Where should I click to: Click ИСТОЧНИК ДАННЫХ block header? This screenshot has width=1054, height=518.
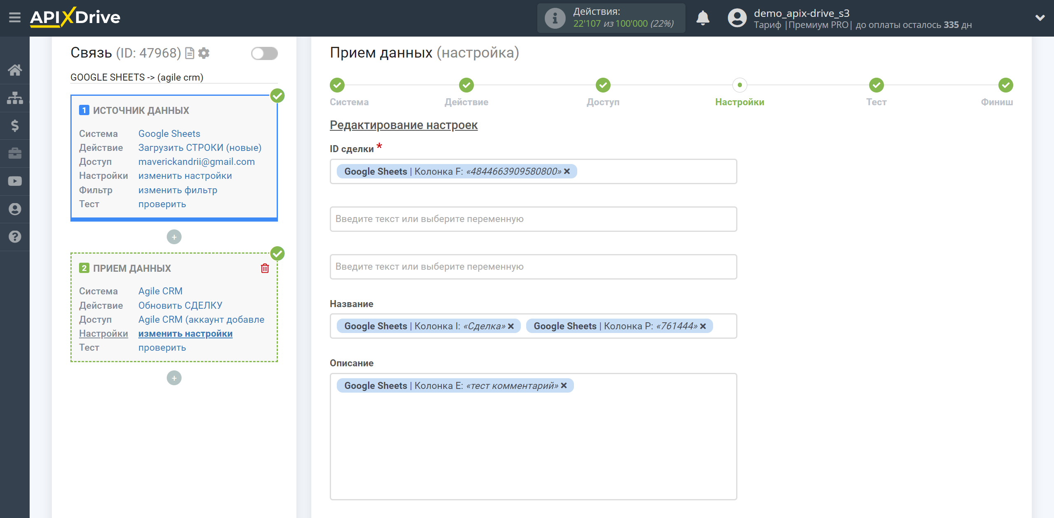pos(141,110)
